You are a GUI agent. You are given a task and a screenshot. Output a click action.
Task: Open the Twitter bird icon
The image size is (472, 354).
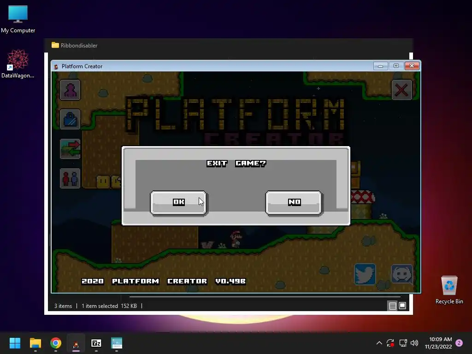[x=365, y=274]
